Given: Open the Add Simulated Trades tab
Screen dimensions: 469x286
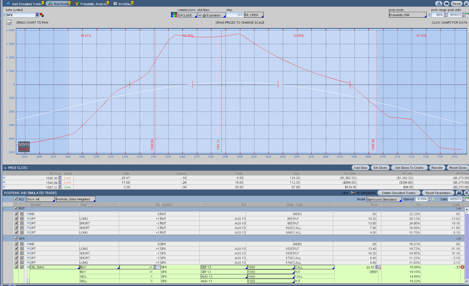Looking at the screenshot, I should click(x=25, y=4).
